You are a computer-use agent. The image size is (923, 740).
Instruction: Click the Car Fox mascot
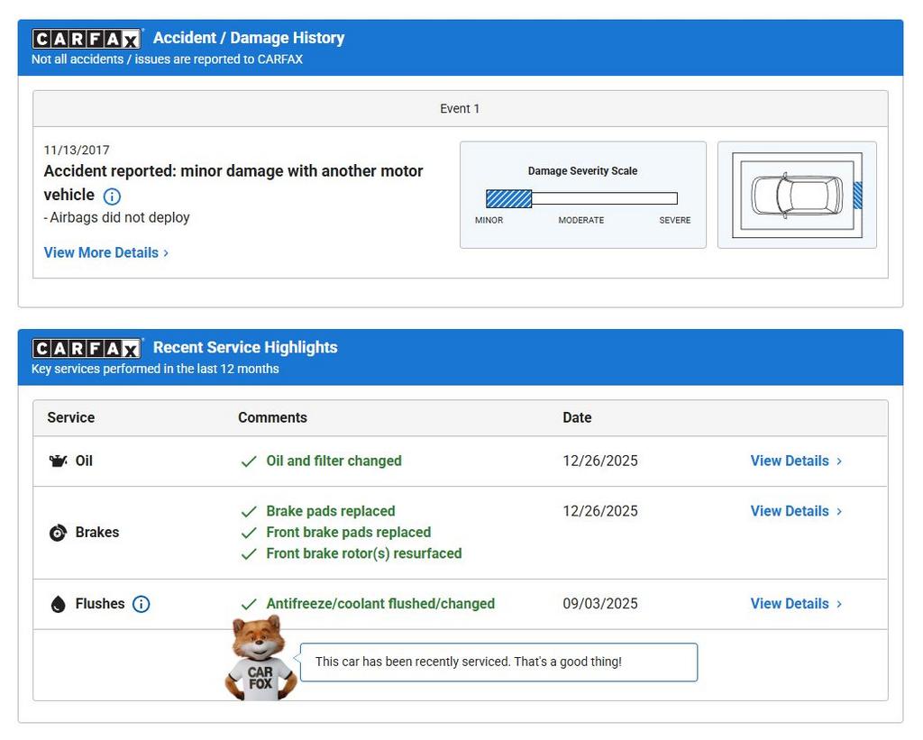pos(260,659)
